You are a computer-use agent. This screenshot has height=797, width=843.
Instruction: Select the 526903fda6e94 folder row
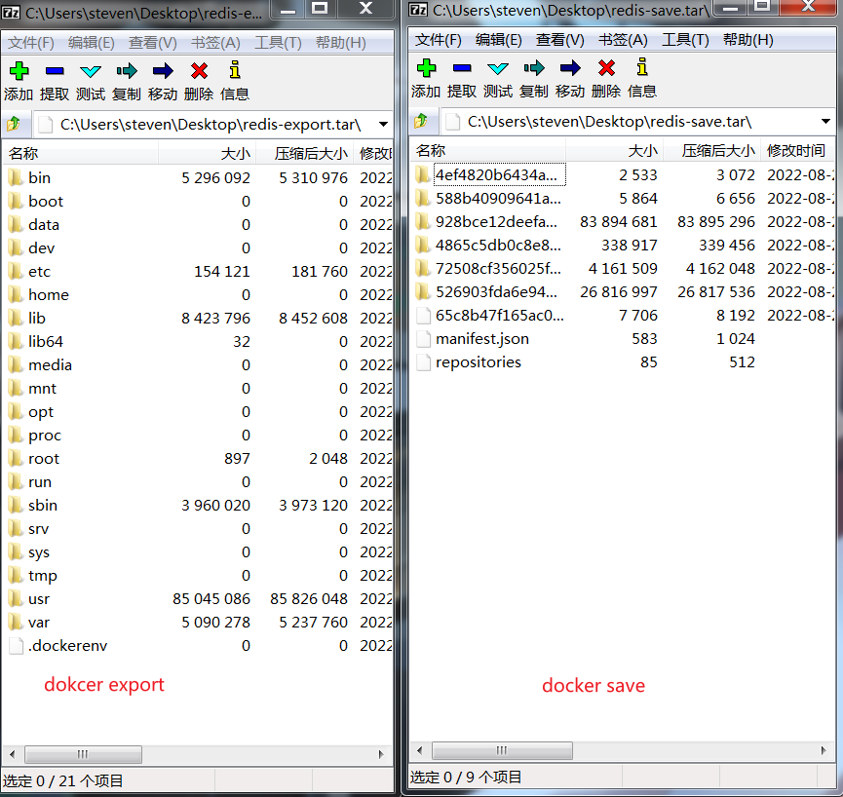pyautogui.click(x=623, y=292)
